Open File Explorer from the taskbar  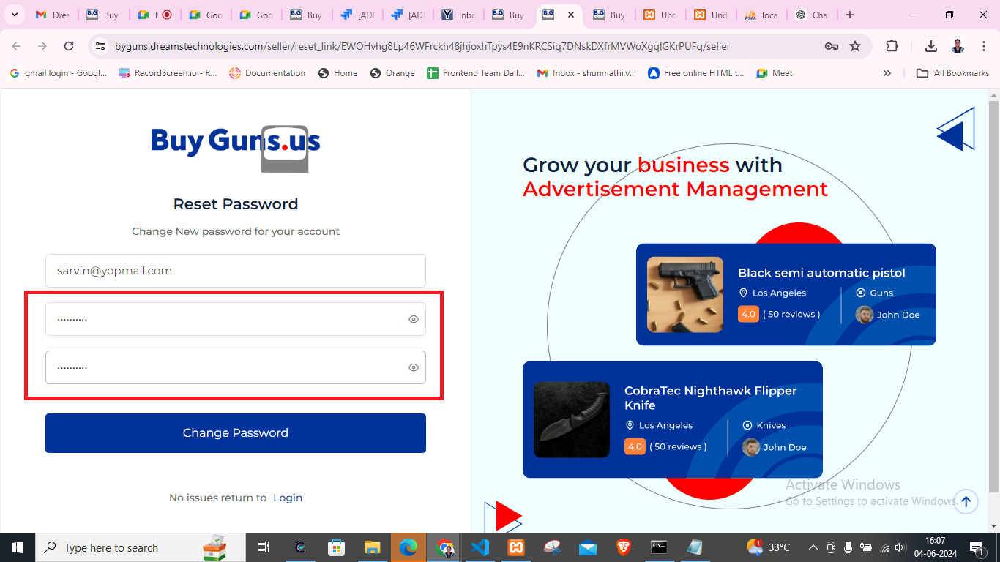coord(372,547)
